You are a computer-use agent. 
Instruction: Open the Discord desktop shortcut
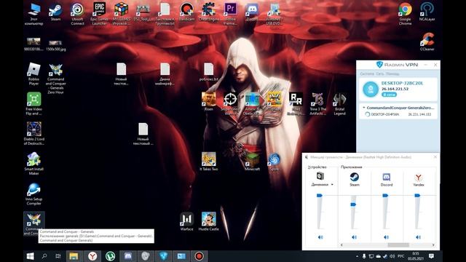[x=252, y=12]
